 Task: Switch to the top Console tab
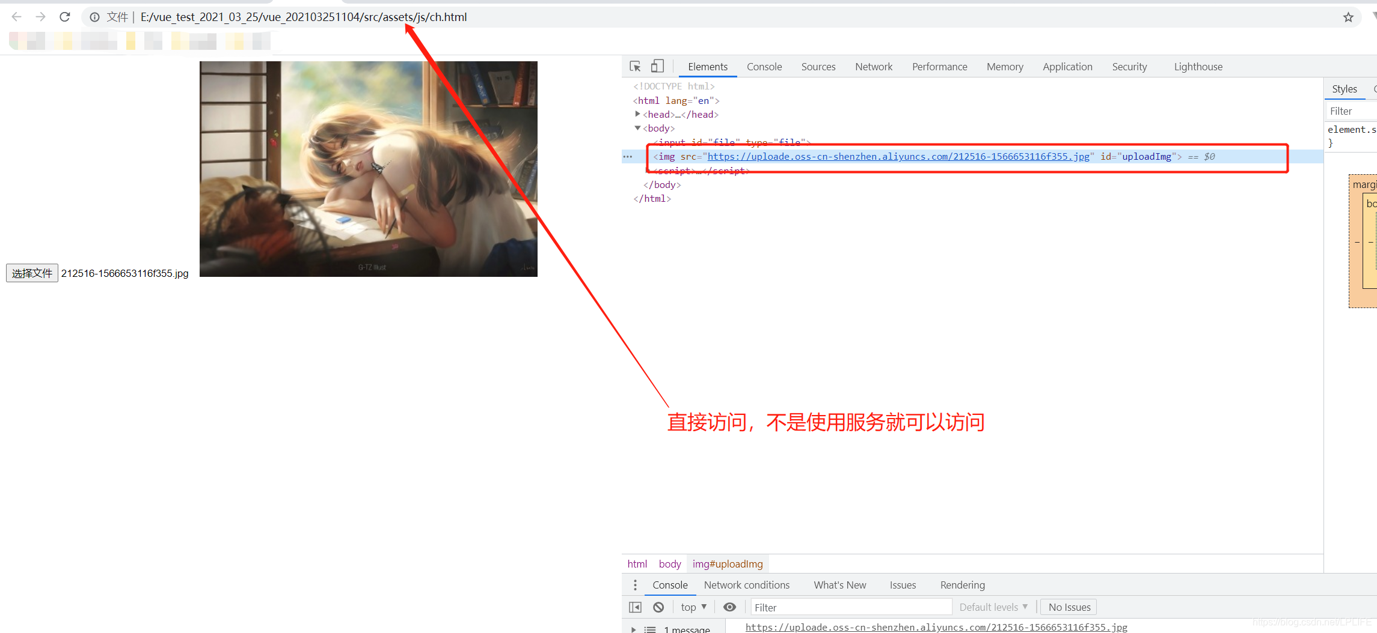[x=764, y=67]
